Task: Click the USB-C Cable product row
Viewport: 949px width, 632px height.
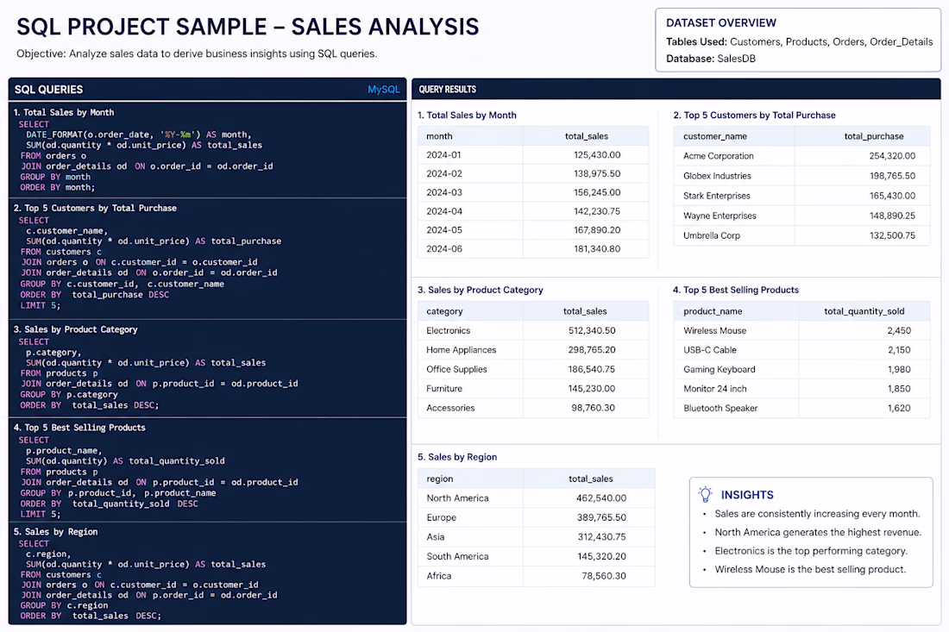Action: tap(801, 349)
